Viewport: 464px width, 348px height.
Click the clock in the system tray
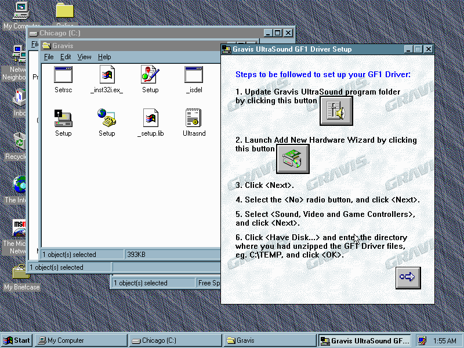444,340
